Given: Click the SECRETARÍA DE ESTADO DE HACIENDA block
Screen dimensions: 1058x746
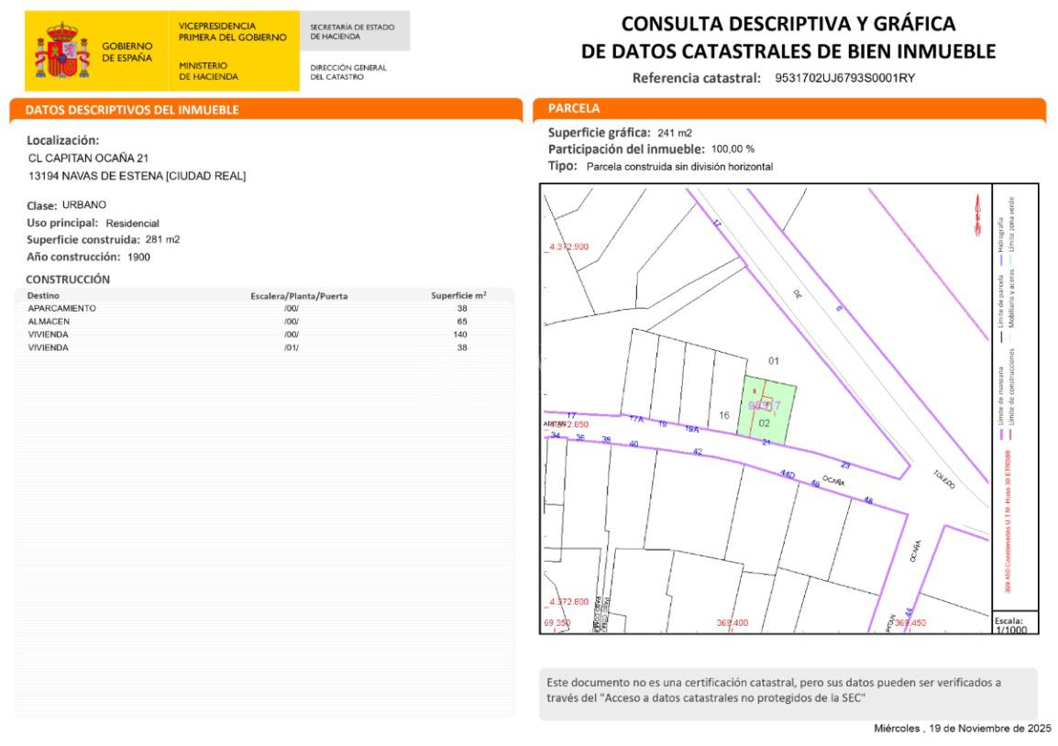Looking at the screenshot, I should [x=354, y=30].
